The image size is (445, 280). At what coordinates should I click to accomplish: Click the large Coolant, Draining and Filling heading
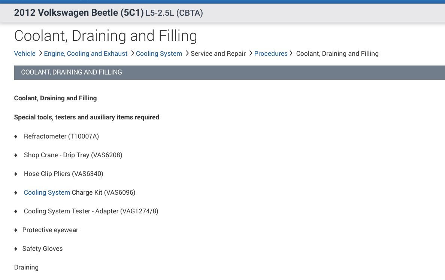[106, 36]
